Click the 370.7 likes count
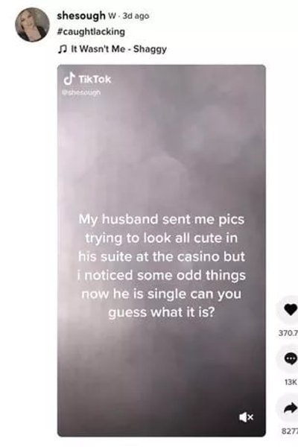This screenshot has height=447, width=298. (288, 333)
